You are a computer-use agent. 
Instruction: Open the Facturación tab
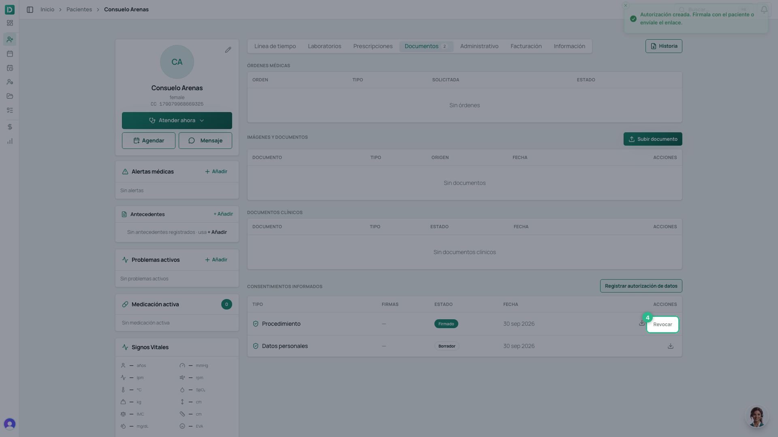[526, 47]
